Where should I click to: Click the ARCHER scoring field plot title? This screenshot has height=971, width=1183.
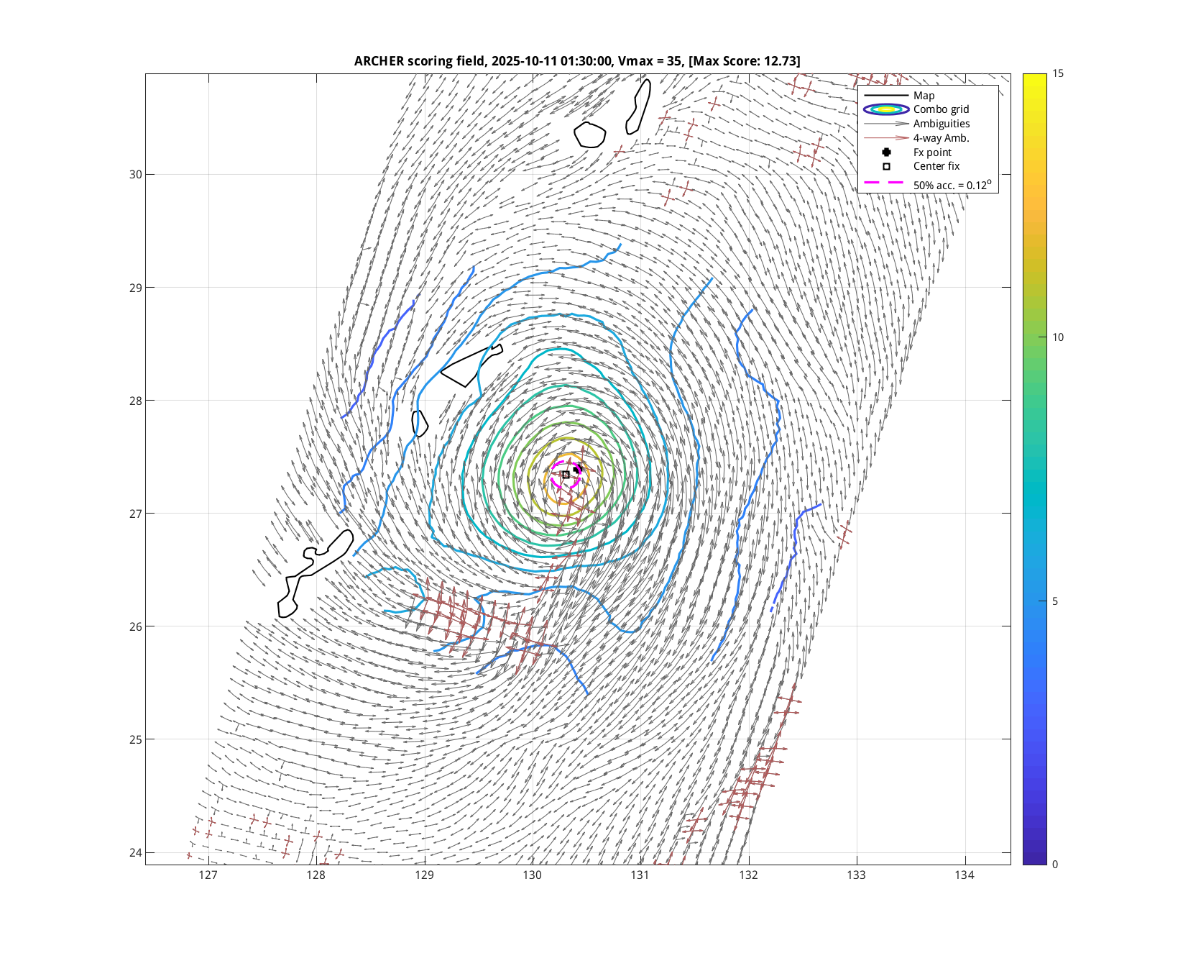click(x=577, y=61)
